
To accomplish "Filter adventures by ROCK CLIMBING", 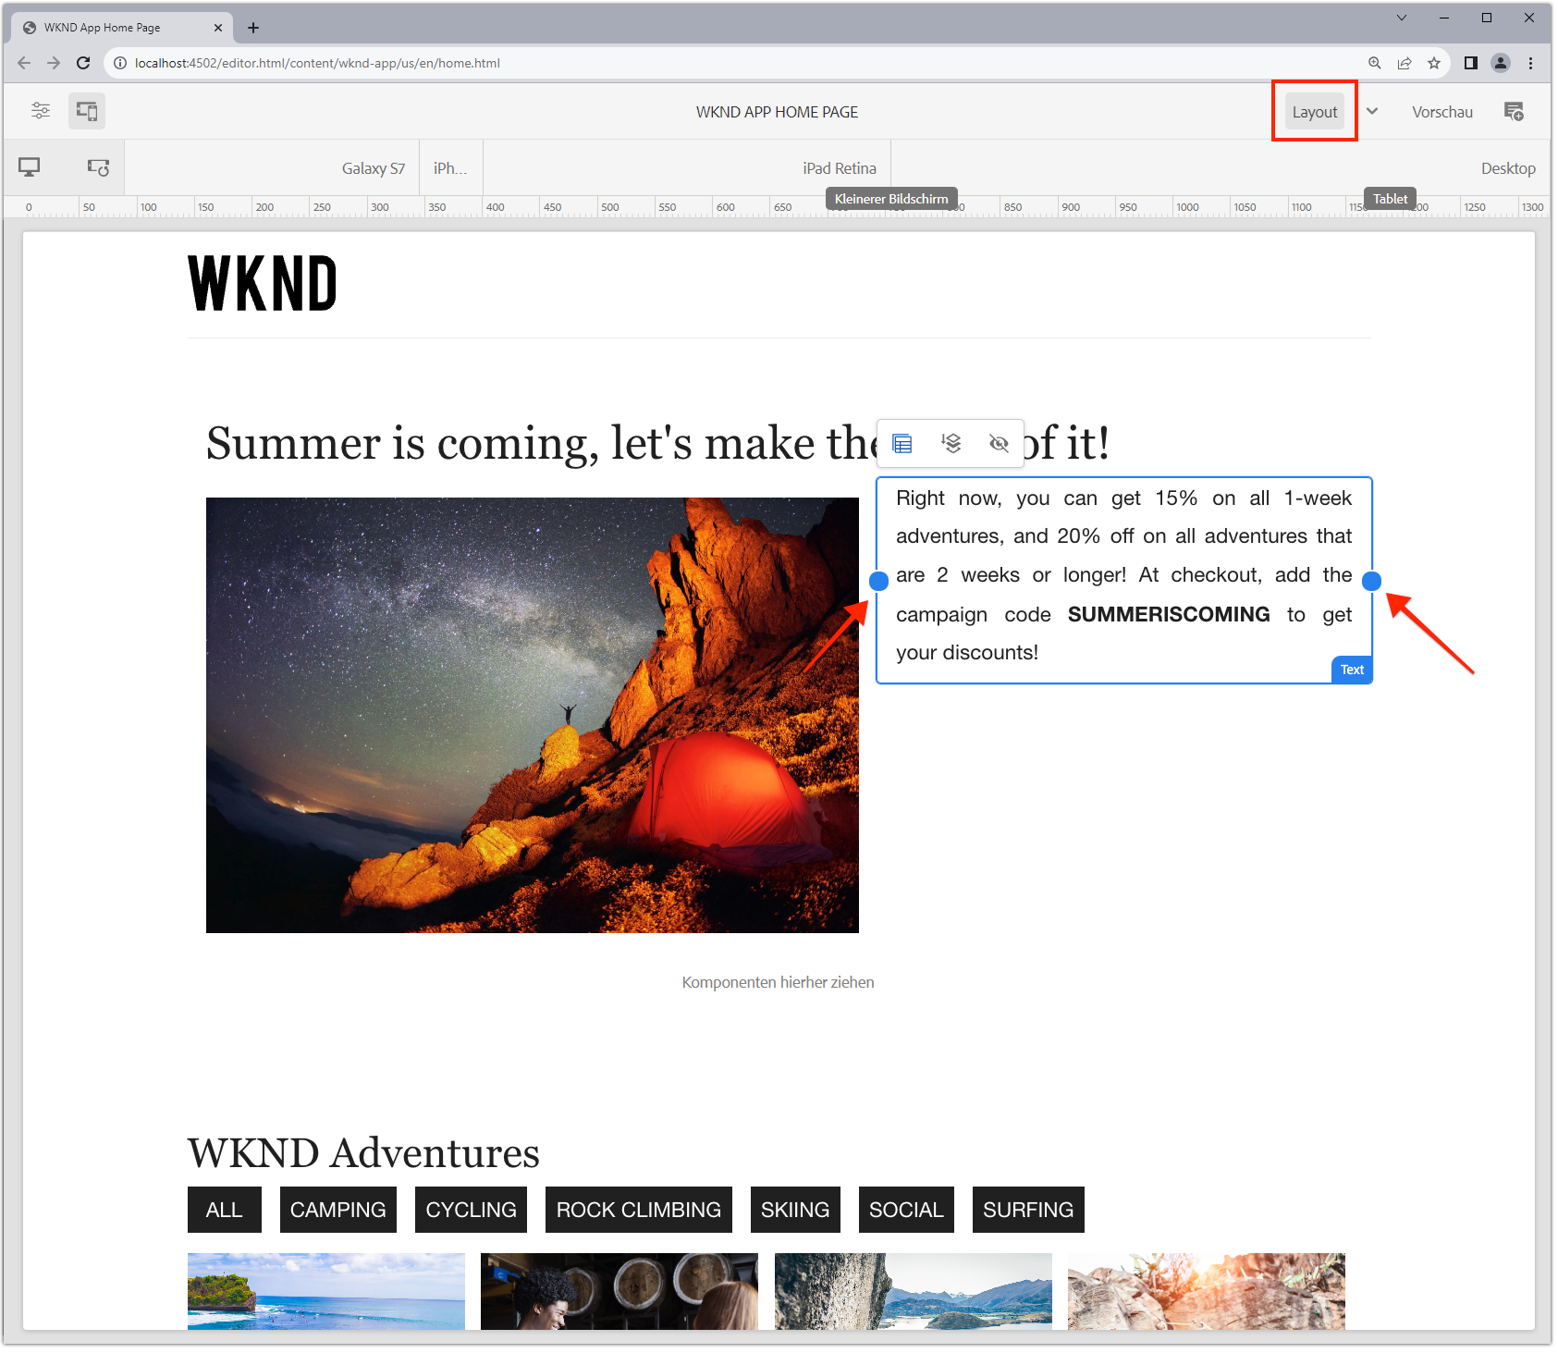I will click(639, 1210).
